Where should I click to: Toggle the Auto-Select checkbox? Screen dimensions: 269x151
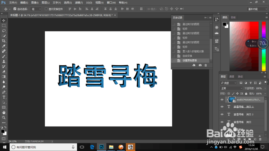coord(15,9)
